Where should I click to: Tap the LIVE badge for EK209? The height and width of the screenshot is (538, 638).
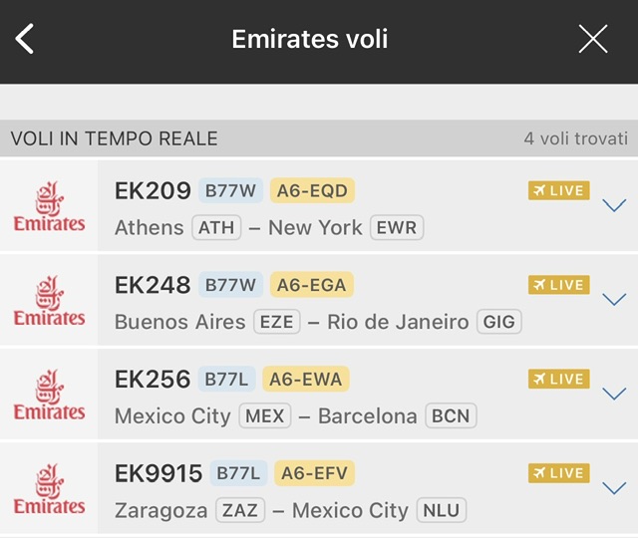(x=559, y=190)
